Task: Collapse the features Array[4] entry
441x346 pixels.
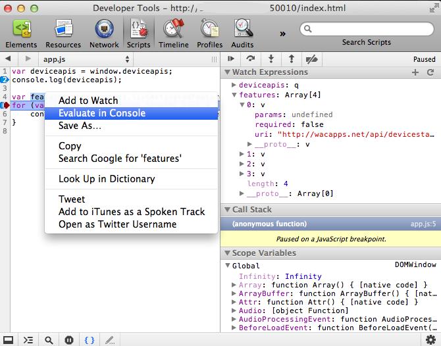Action: [234, 95]
